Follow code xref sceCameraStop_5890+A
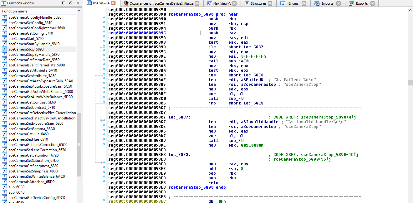 329,117
